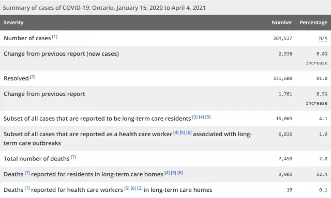The width and height of the screenshot is (331, 198).
Task: Open footnote [7] in health care workers deaths row
Action: (x=27, y=188)
